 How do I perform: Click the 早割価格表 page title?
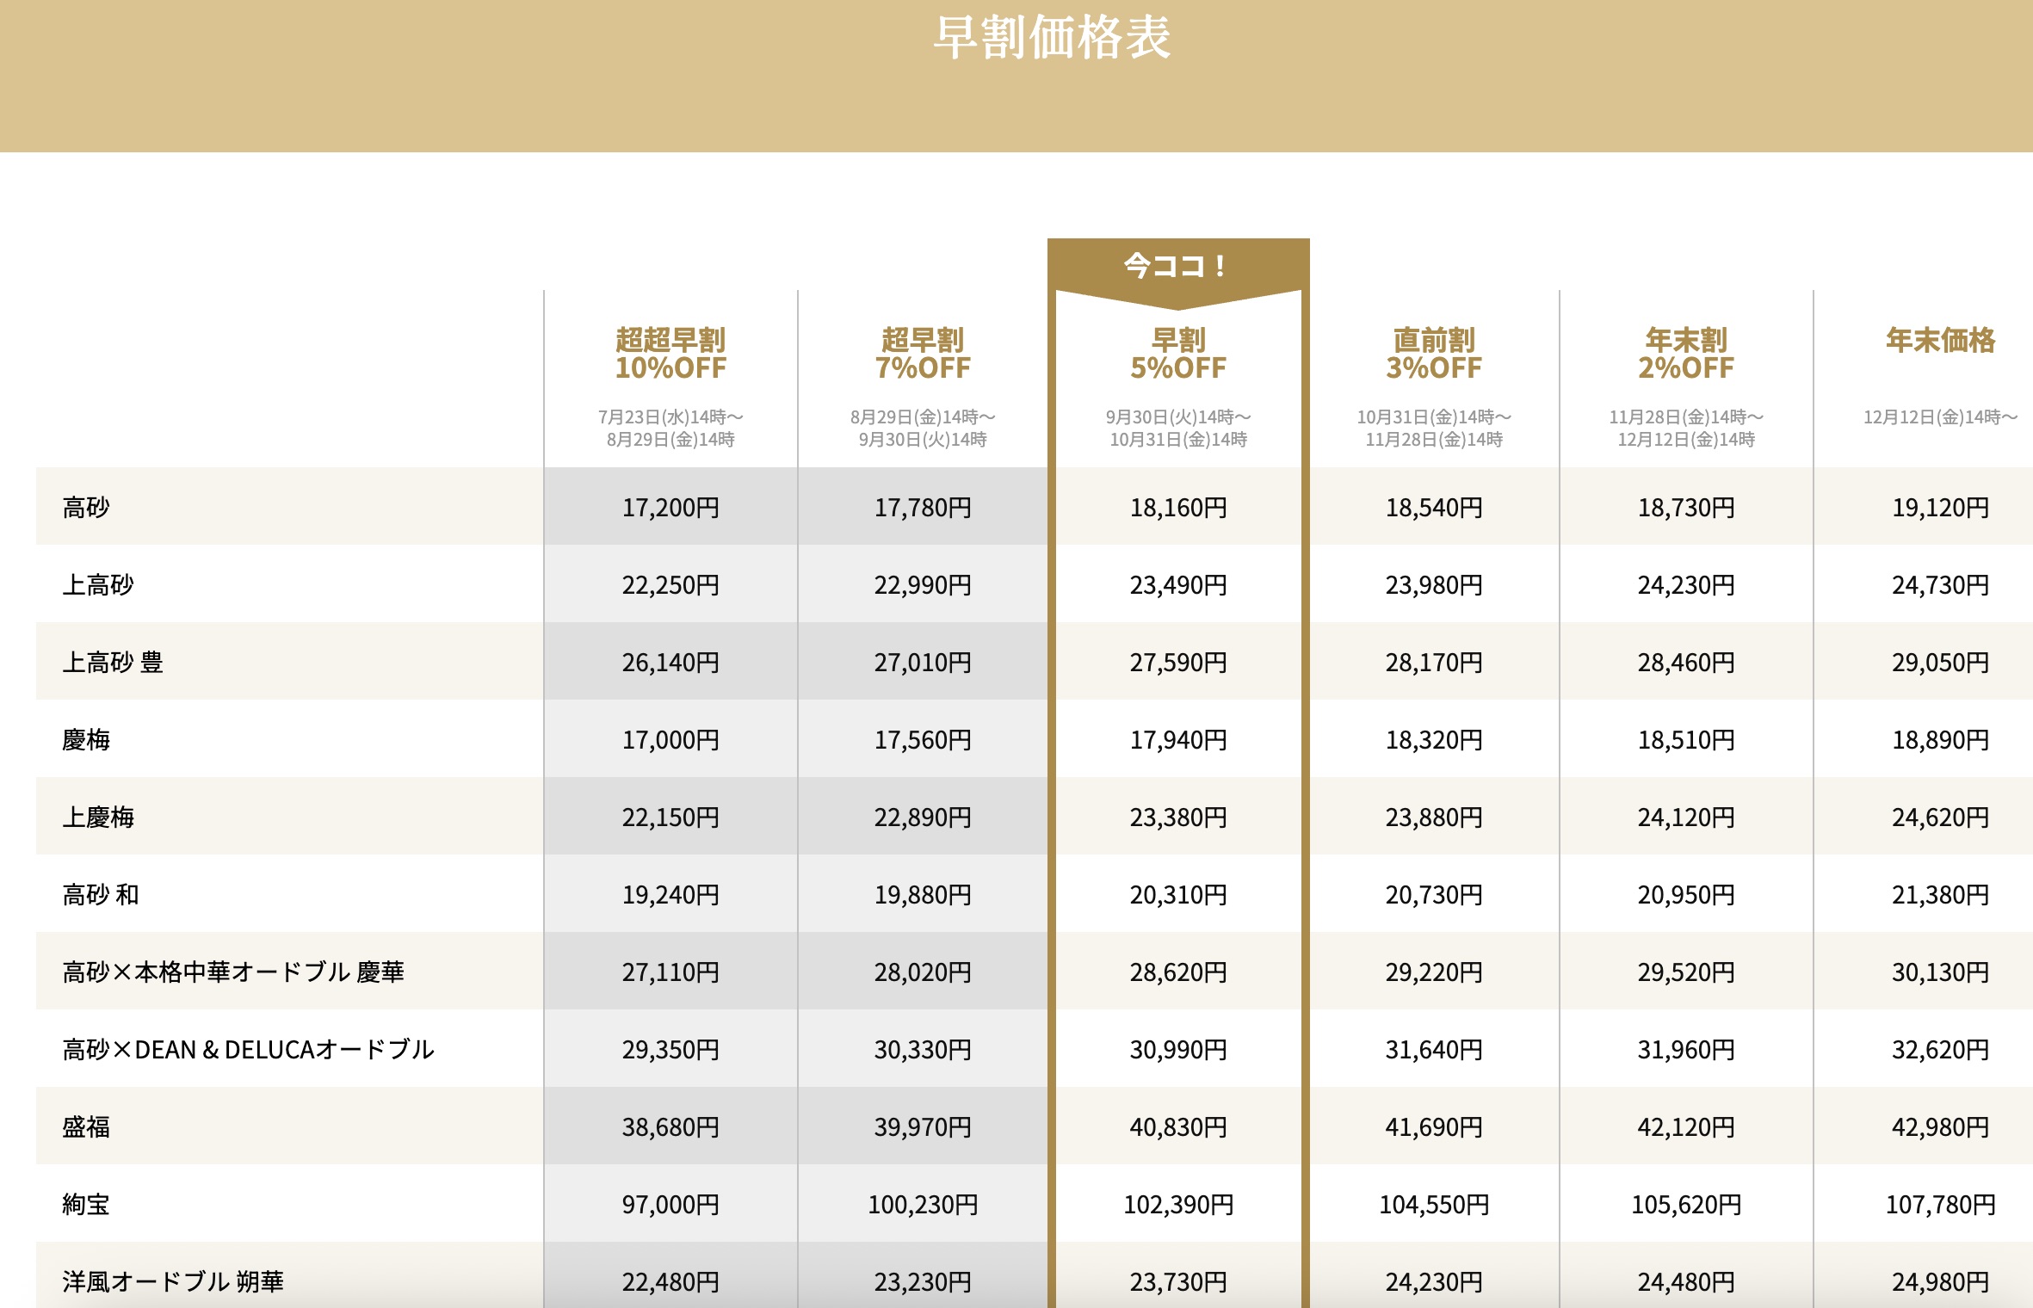coord(1052,39)
